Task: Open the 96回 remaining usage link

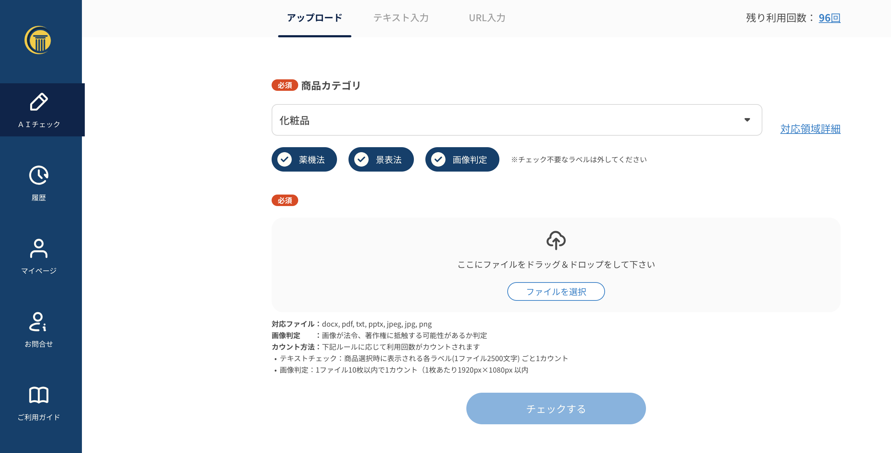Action: point(830,18)
